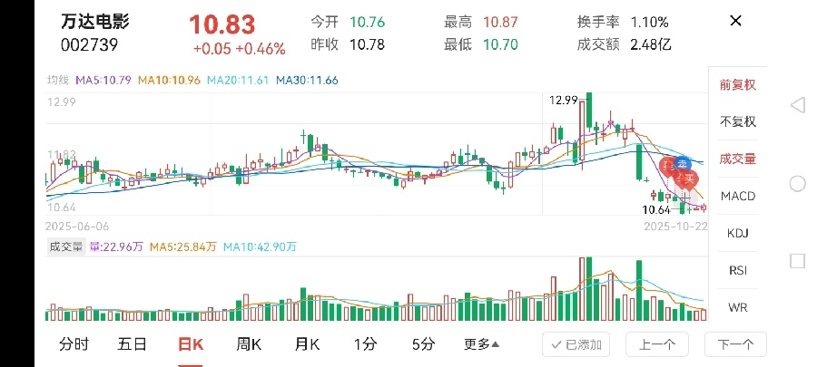Click the red 买 buy marker on chart
Image resolution: width=817 pixels, height=367 pixels.
690,179
